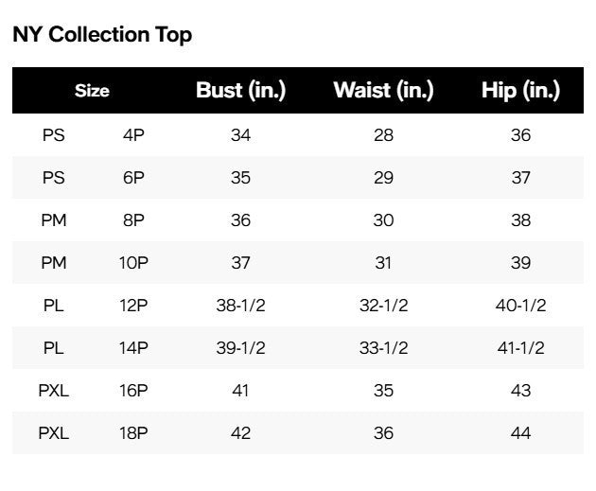Click the Size column header
Screen dimensions: 596x491
92,91
